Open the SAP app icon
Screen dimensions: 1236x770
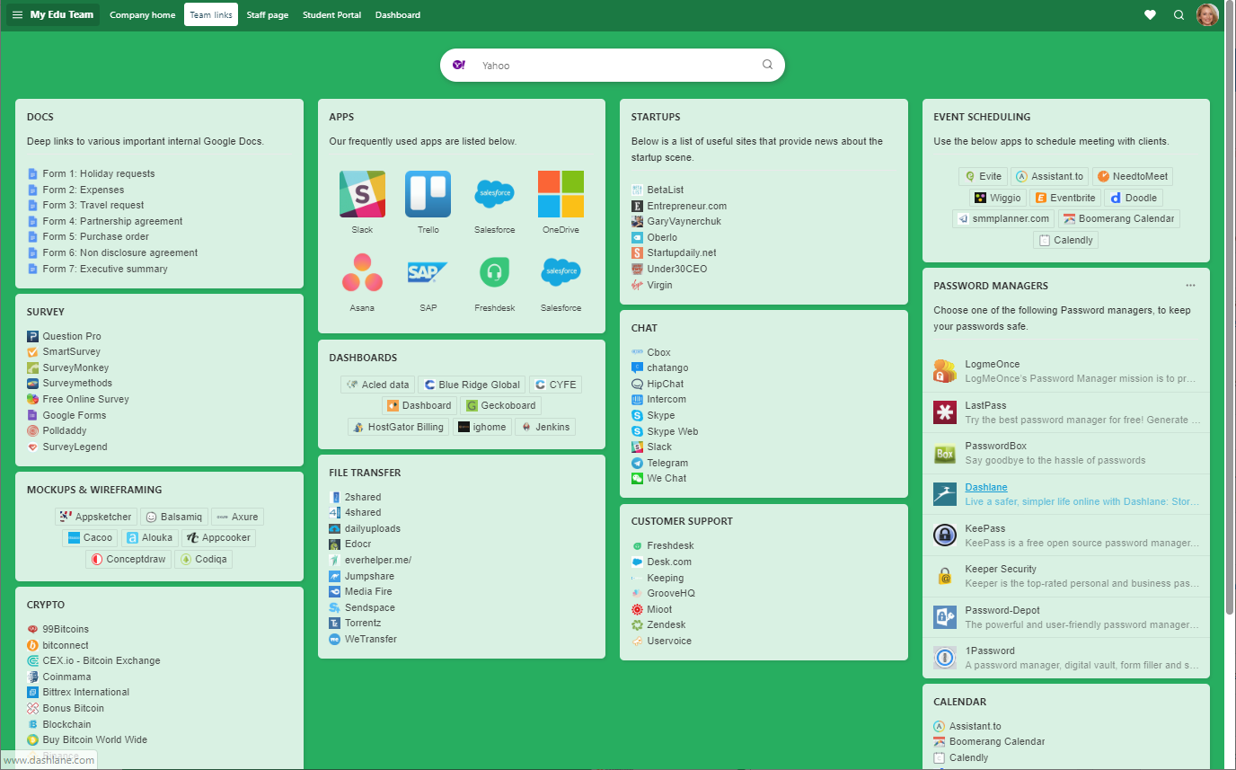(428, 272)
